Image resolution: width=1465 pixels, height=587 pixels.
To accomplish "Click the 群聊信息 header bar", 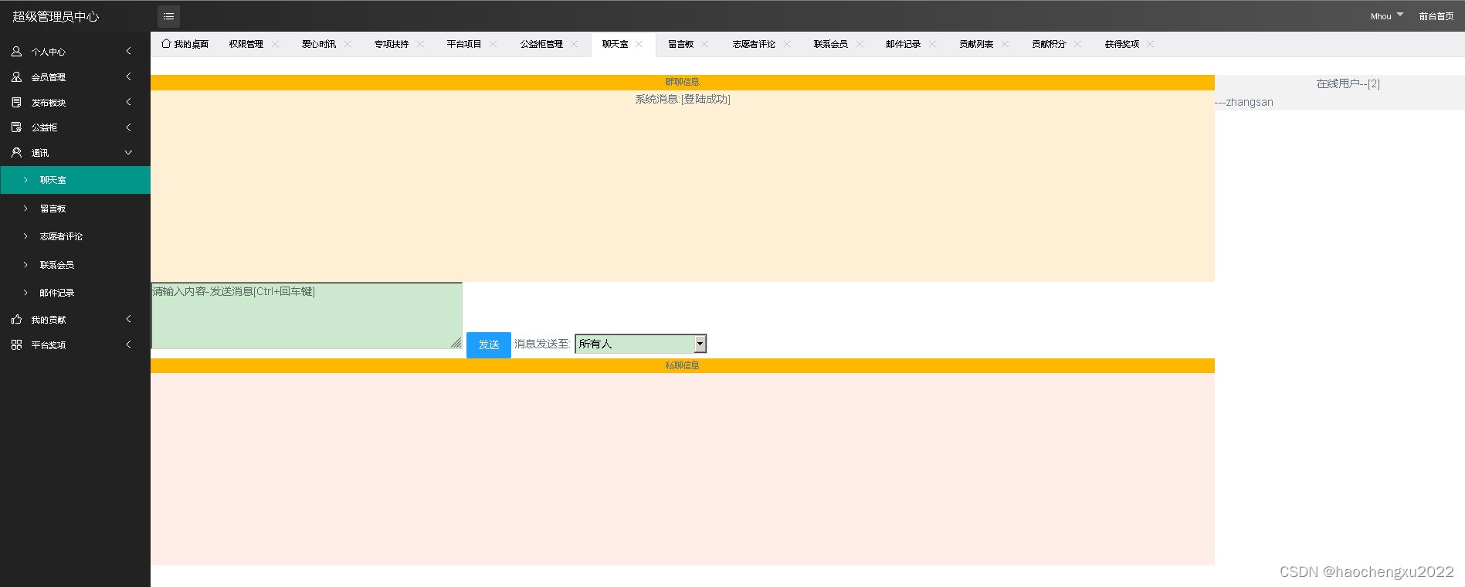I will [x=683, y=82].
